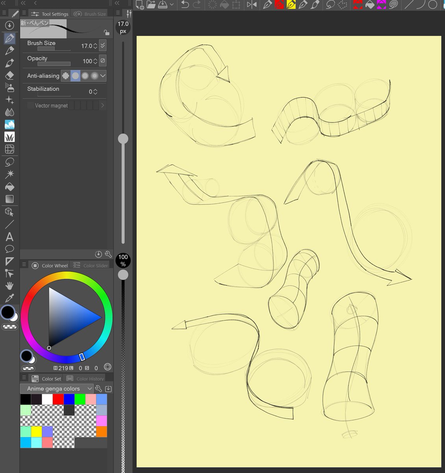445x473 pixels.
Task: Pick the sparkle Decoration tool
Action: click(9, 100)
